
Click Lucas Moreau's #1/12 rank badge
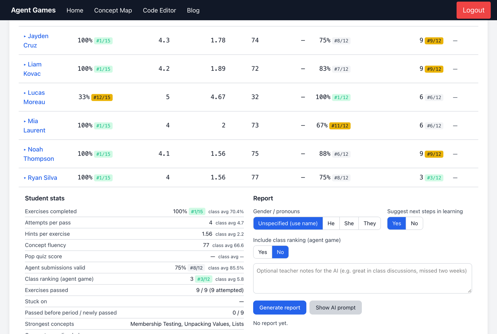point(341,98)
